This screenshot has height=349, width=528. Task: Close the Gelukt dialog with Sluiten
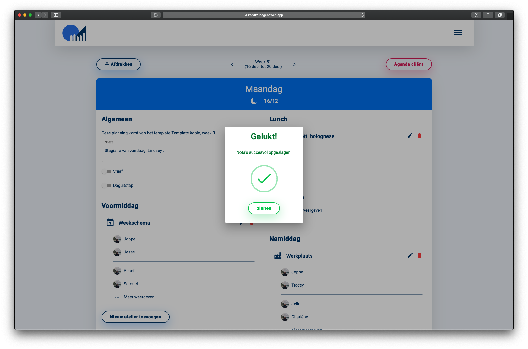264,208
